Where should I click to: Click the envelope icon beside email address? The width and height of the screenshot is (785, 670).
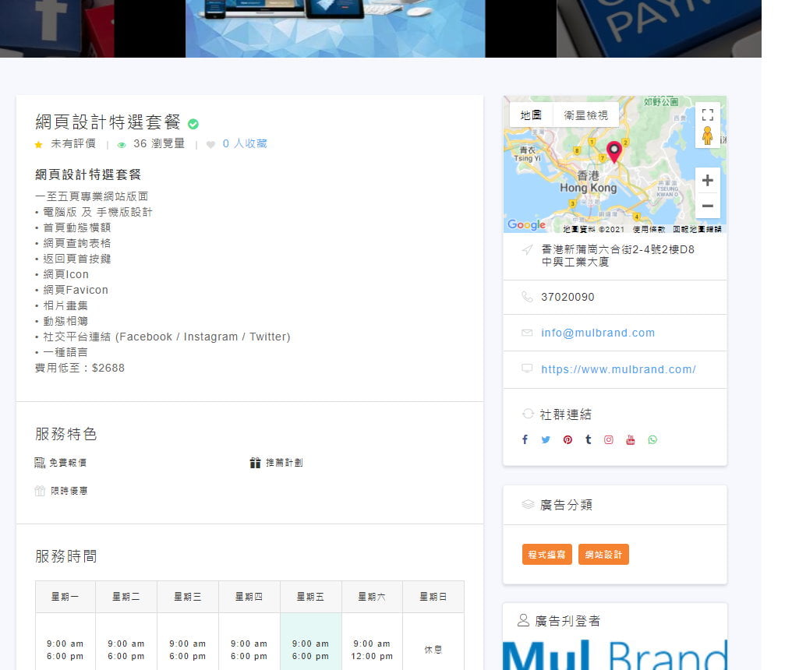click(527, 333)
